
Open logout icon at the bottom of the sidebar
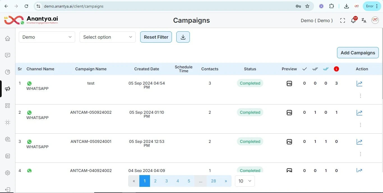pyautogui.click(x=8, y=190)
